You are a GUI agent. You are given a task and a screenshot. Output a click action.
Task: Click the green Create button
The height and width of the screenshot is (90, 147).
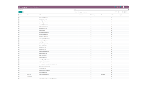pyautogui.click(x=20, y=12)
